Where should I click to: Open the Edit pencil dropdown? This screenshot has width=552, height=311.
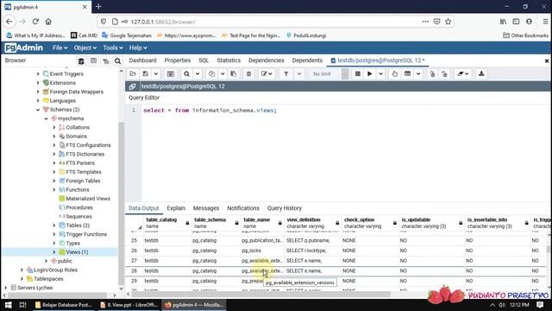point(267,73)
